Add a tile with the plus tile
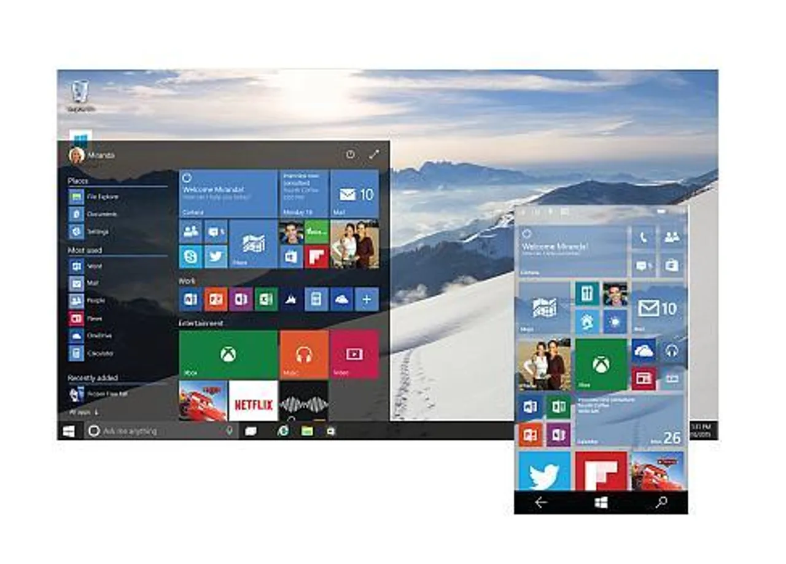The height and width of the screenshot is (564, 786). click(367, 299)
